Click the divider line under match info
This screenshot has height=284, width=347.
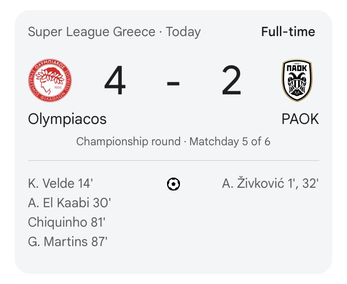tap(173, 161)
